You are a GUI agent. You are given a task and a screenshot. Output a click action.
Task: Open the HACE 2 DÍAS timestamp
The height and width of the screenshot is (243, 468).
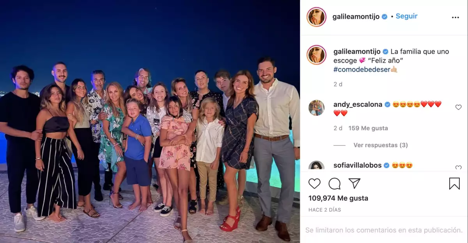tap(324, 210)
